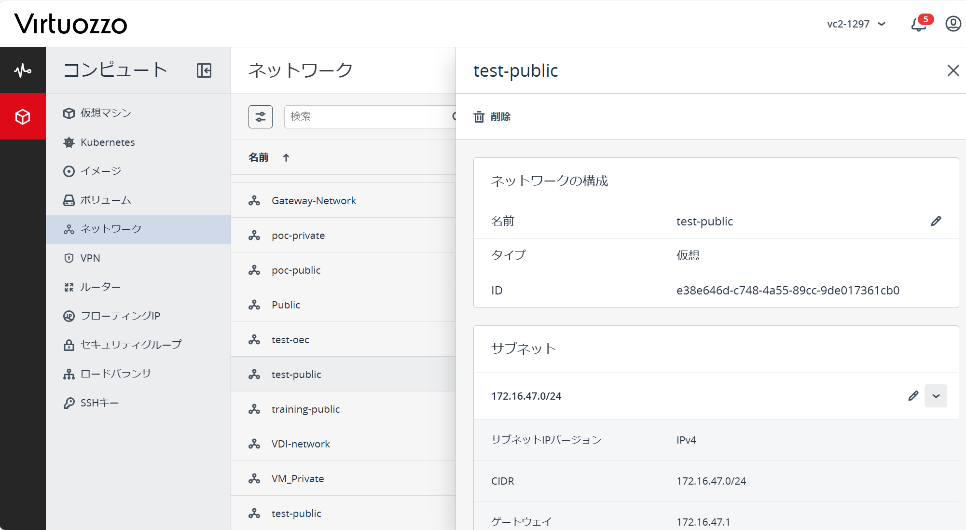The width and height of the screenshot is (966, 530).
Task: Open Security Groups menu item
Action: (x=130, y=345)
